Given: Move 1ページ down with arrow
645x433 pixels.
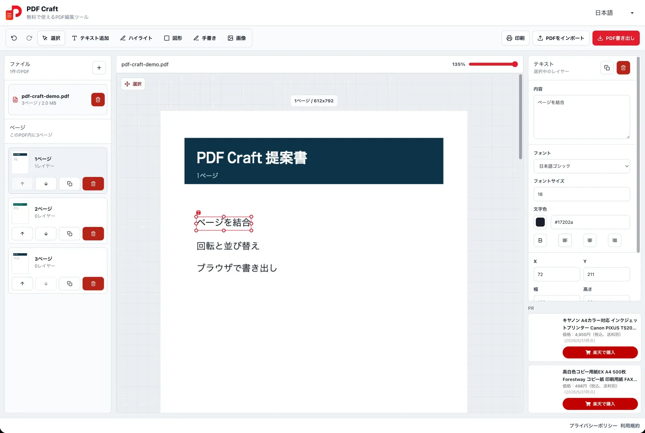Looking at the screenshot, I should point(46,184).
